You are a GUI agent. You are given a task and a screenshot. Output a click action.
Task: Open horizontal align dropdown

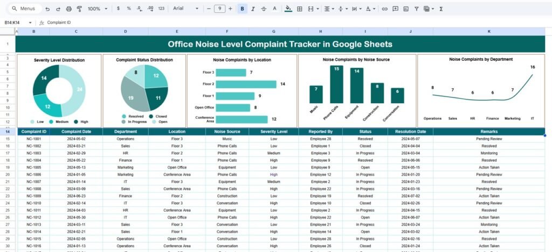tap(329, 9)
